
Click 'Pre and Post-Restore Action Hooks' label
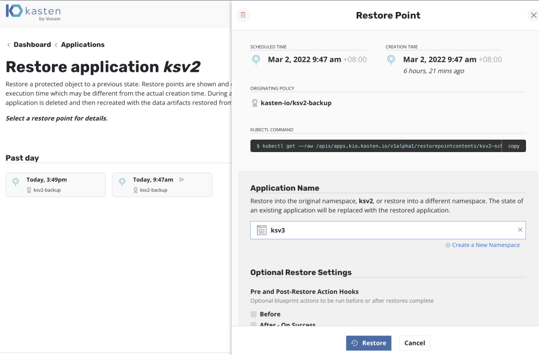point(304,292)
